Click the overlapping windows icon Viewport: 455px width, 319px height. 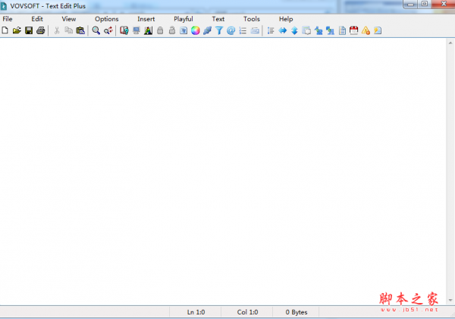(x=306, y=30)
